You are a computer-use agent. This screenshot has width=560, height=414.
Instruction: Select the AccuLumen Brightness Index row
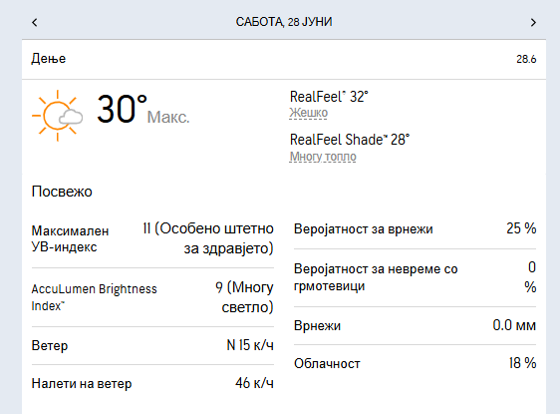click(x=152, y=297)
